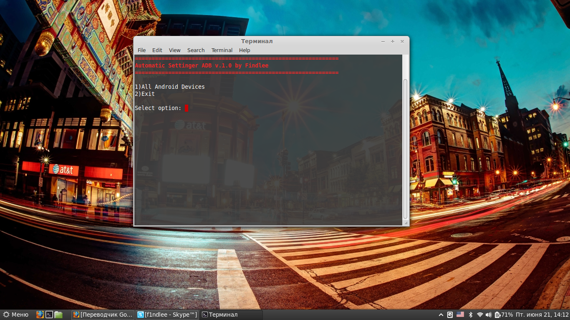Viewport: 570px width, 320px height.
Task: Open the Search menu
Action: click(196, 50)
